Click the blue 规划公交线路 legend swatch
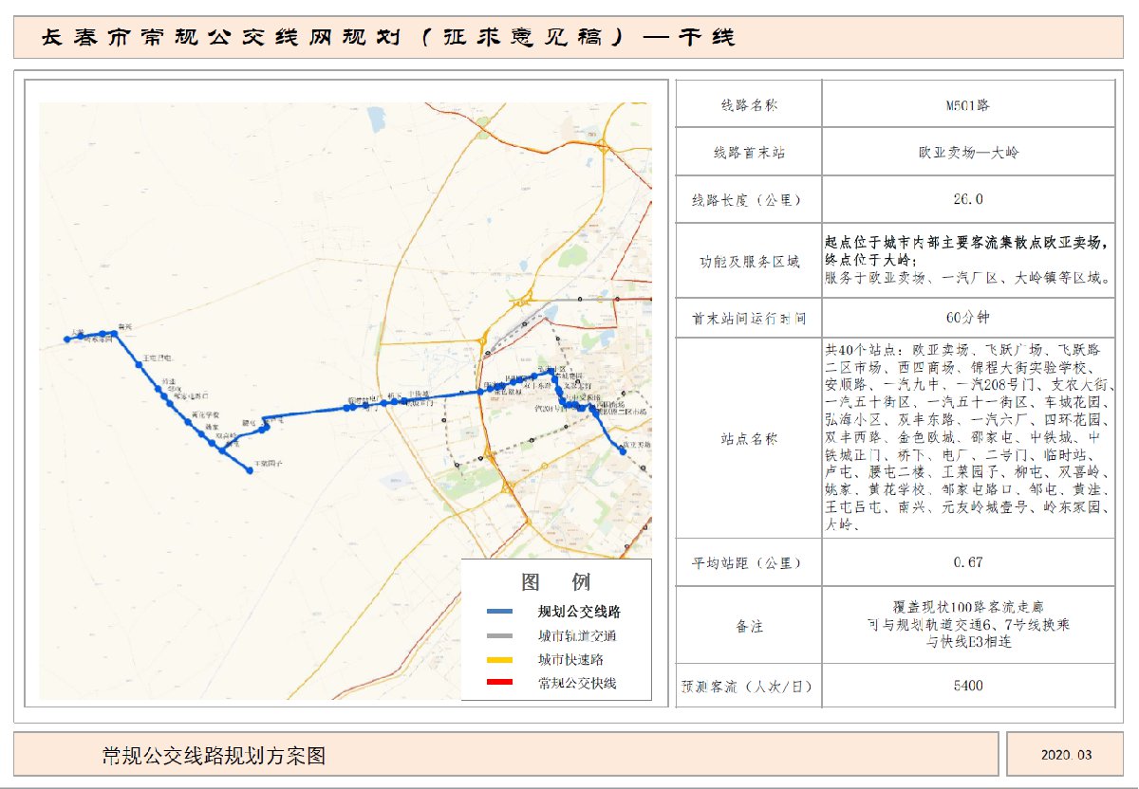Screen dimensions: 1139x789 coord(499,612)
